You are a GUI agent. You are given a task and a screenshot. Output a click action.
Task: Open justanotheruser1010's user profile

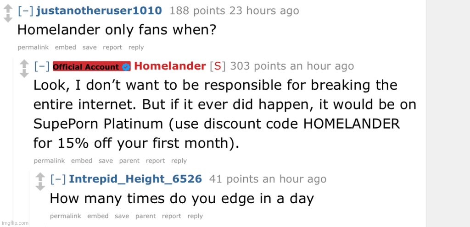click(98, 11)
